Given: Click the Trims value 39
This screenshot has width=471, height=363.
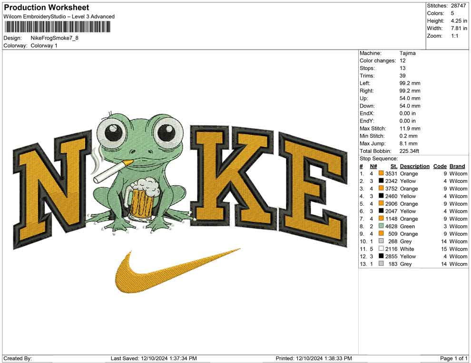Looking at the screenshot, I should [x=402, y=75].
